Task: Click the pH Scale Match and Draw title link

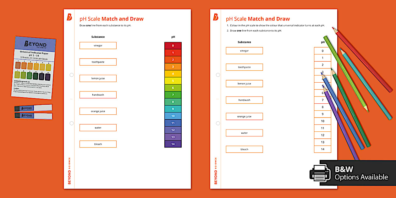Action: point(111,19)
